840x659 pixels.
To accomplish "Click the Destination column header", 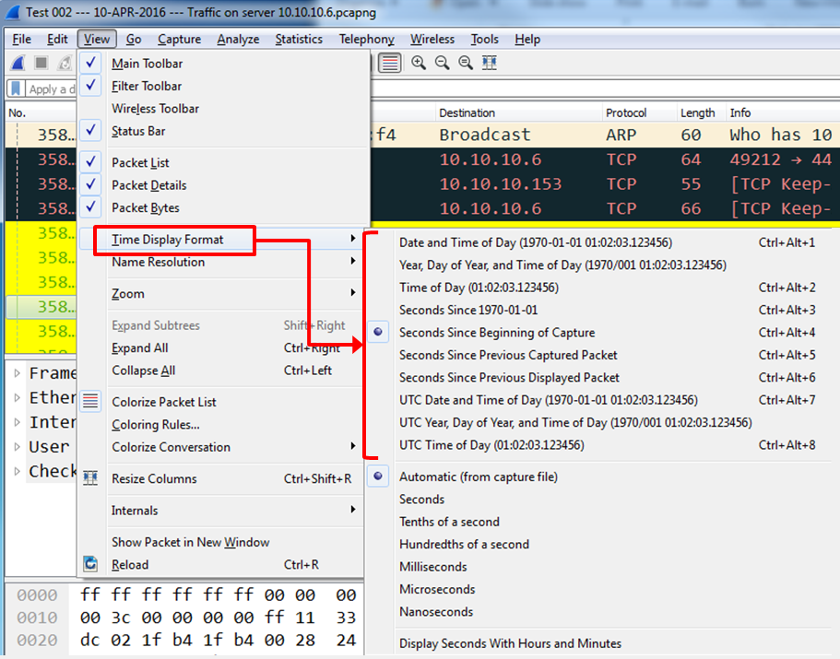I will [517, 113].
